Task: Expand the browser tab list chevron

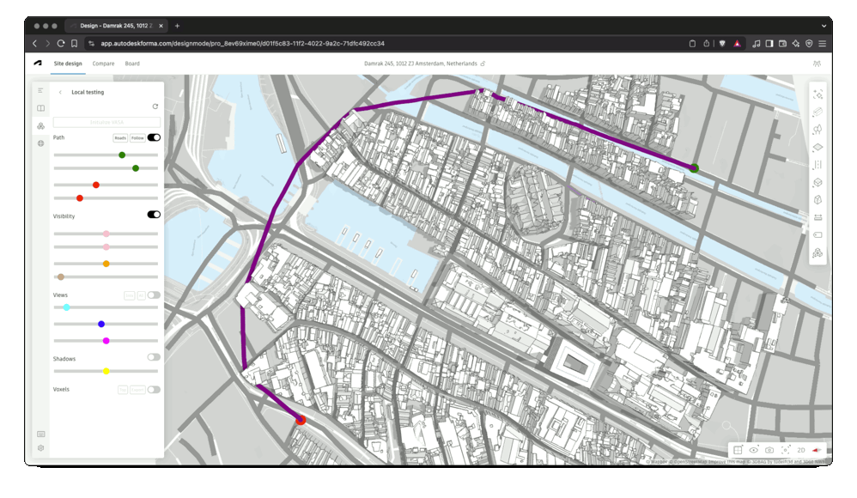Action: coord(824,26)
